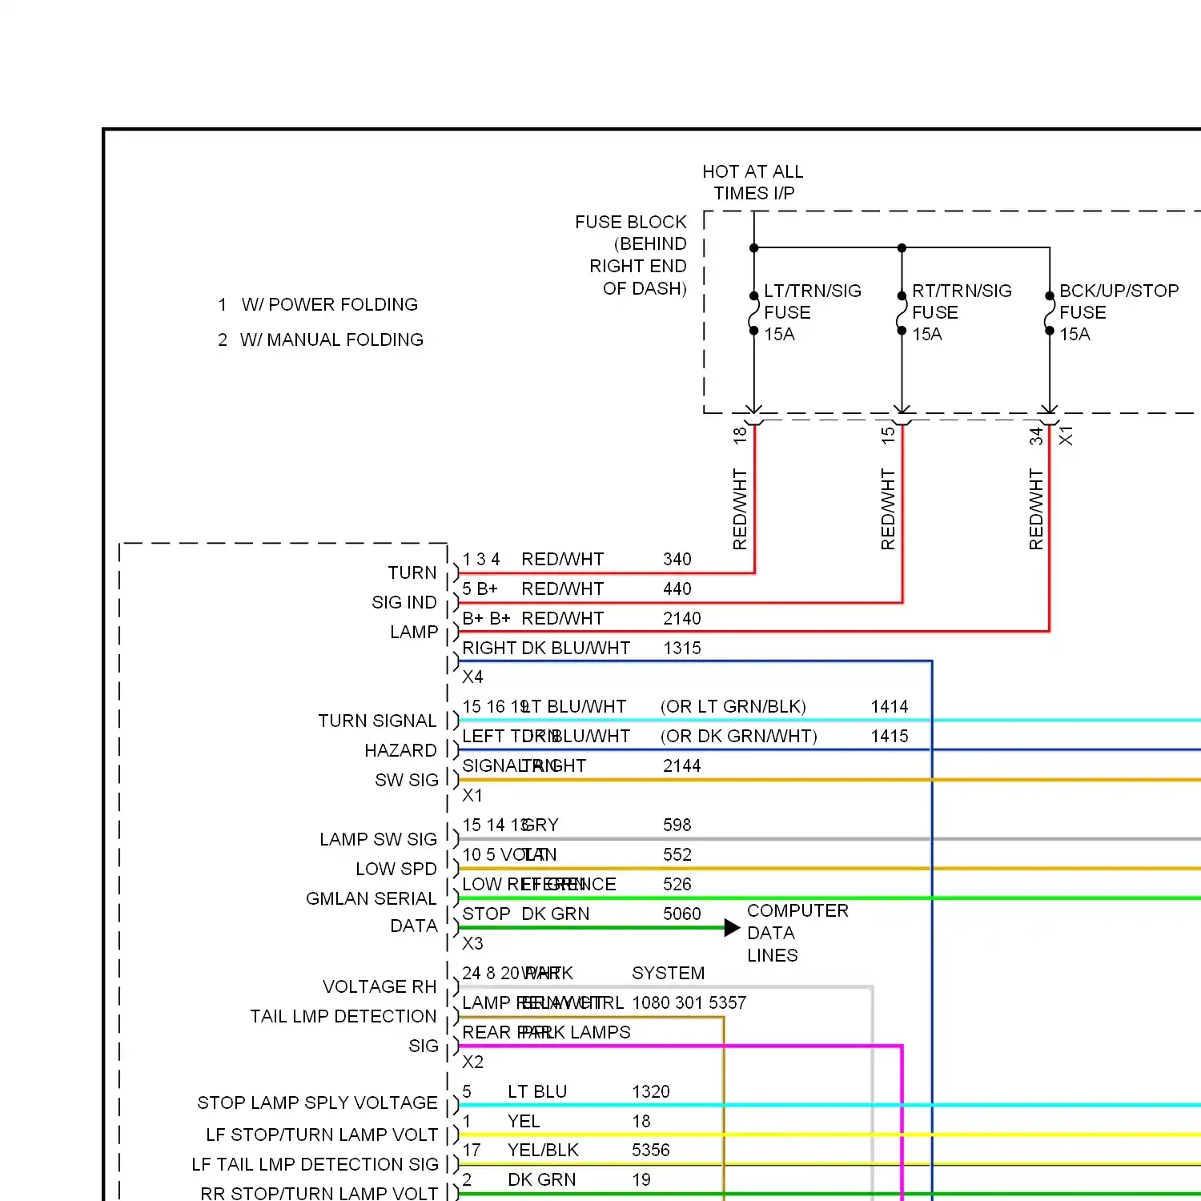Click the vertical RED/WHT label below pin 18

coord(740,509)
